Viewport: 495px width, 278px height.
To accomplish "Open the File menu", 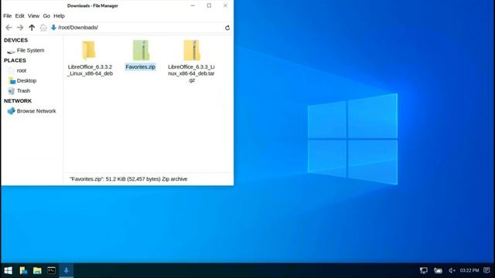I will 7,15.
